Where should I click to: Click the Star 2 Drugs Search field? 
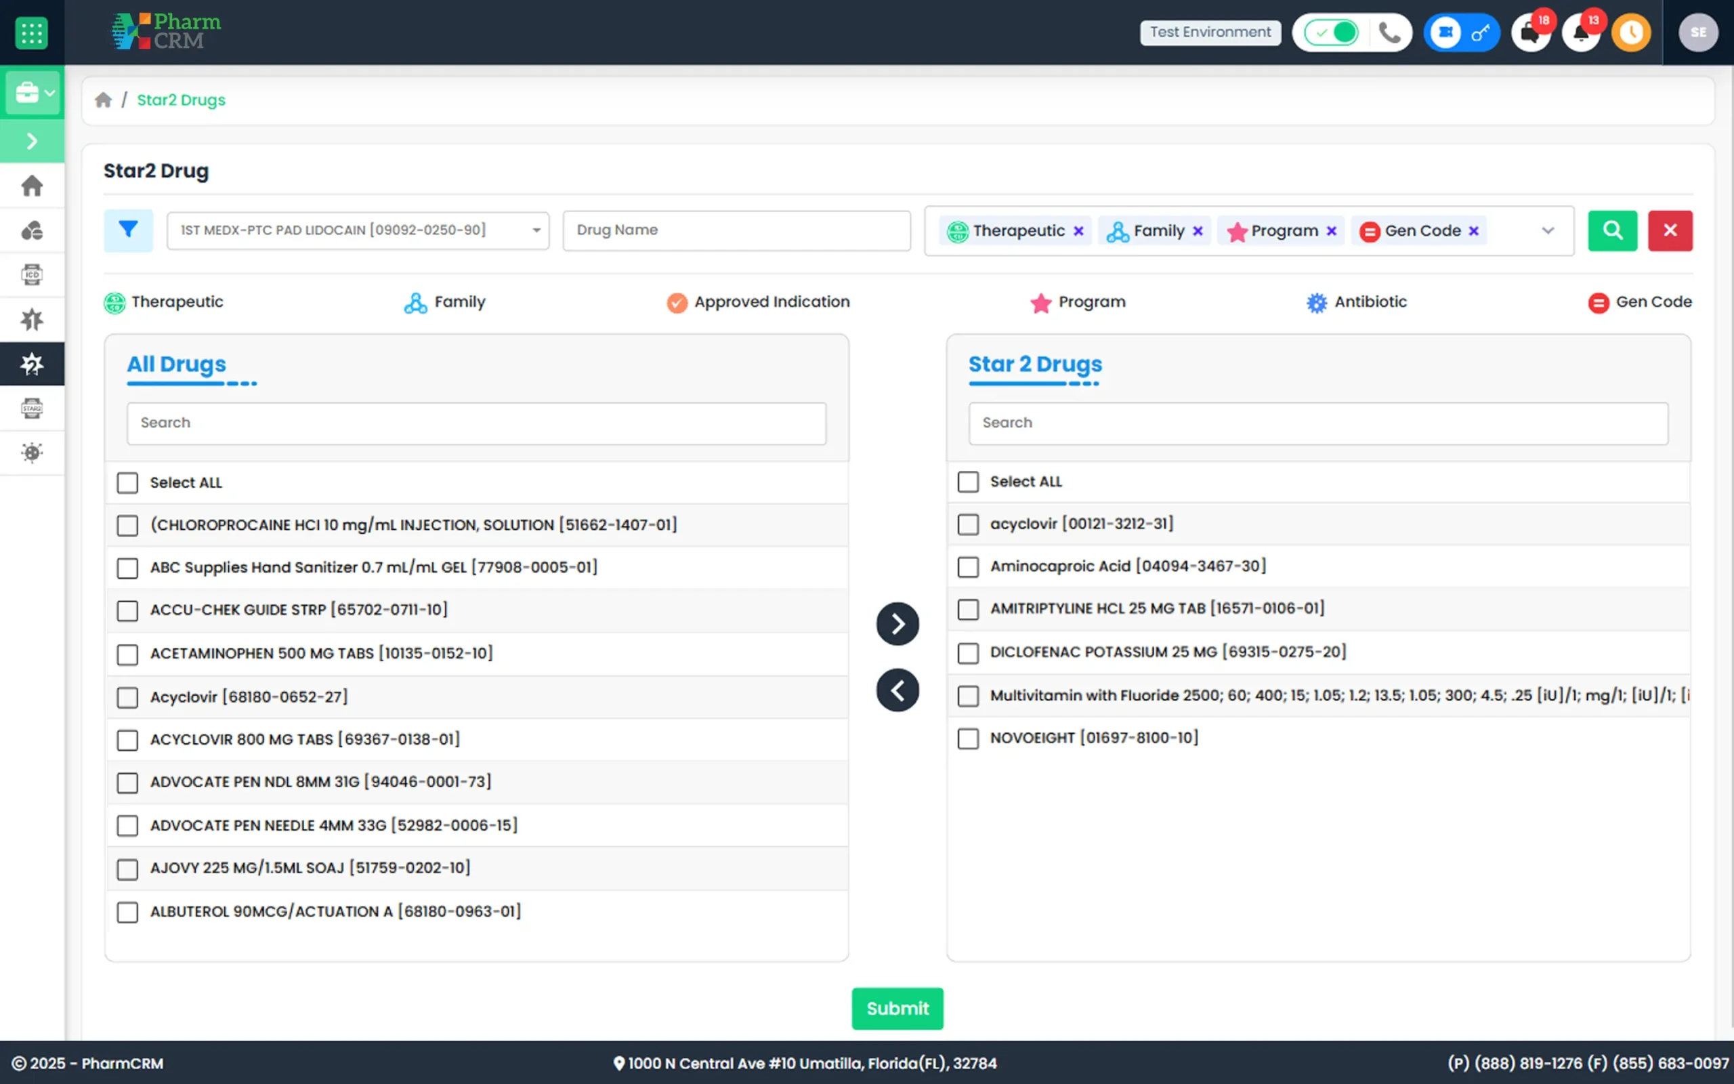click(1318, 423)
